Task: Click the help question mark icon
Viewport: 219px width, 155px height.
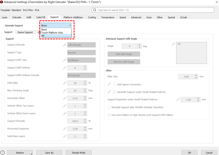Action: point(3,153)
